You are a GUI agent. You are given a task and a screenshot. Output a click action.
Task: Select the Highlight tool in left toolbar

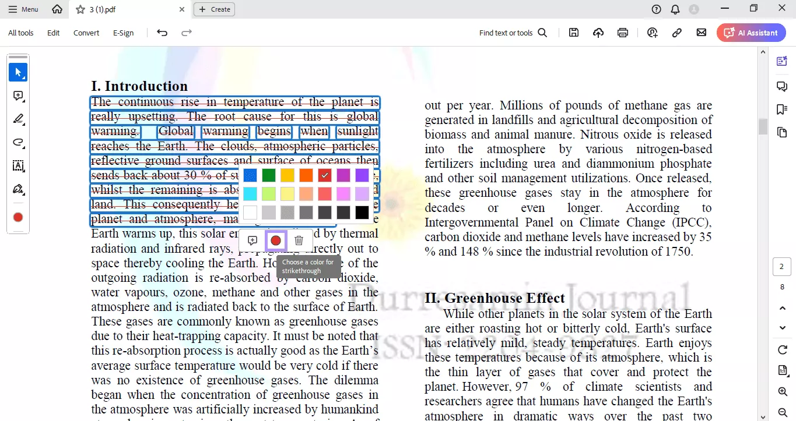17,119
